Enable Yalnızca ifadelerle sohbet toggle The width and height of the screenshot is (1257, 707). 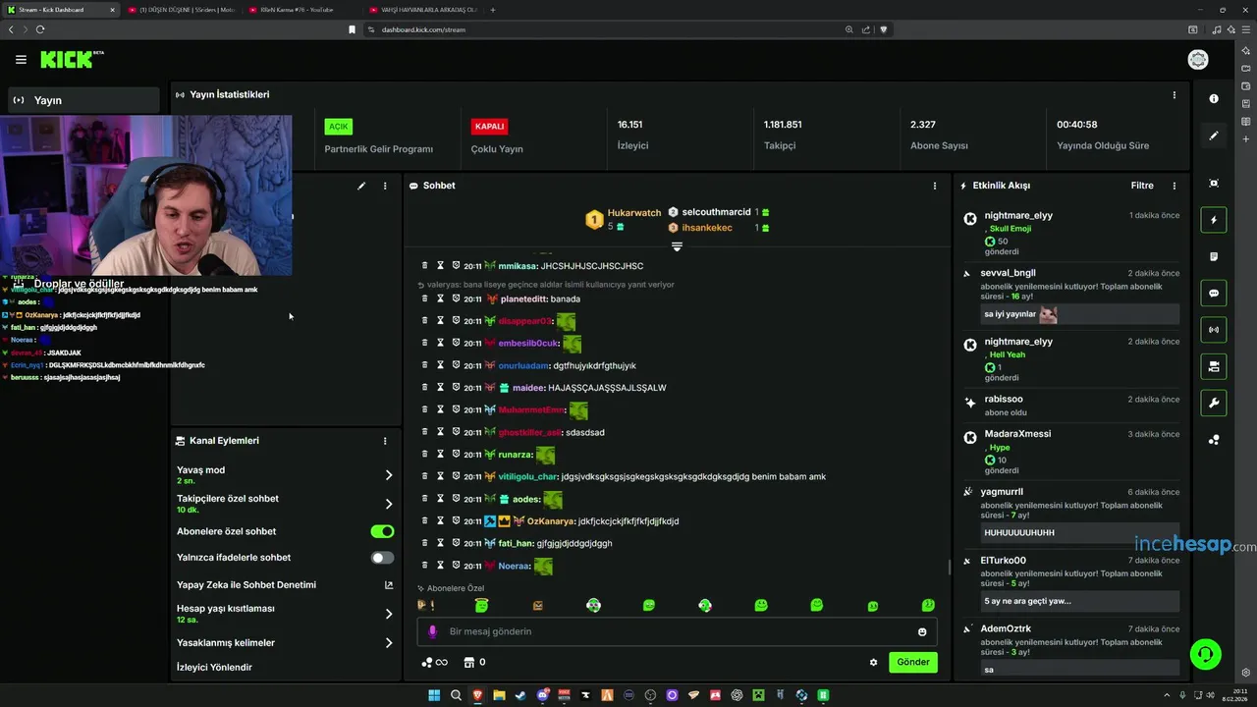(382, 558)
